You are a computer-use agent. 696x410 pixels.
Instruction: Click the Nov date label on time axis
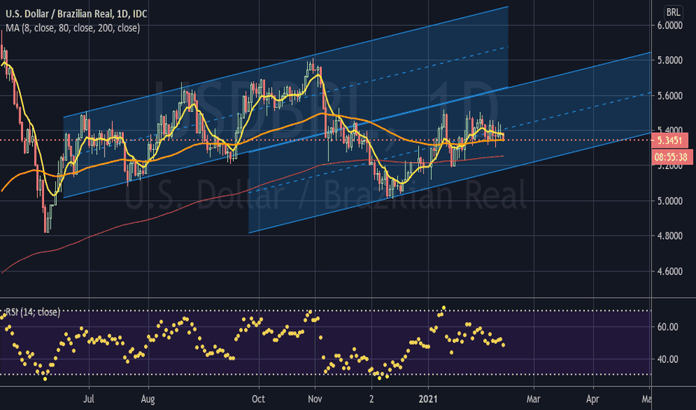[x=314, y=399]
